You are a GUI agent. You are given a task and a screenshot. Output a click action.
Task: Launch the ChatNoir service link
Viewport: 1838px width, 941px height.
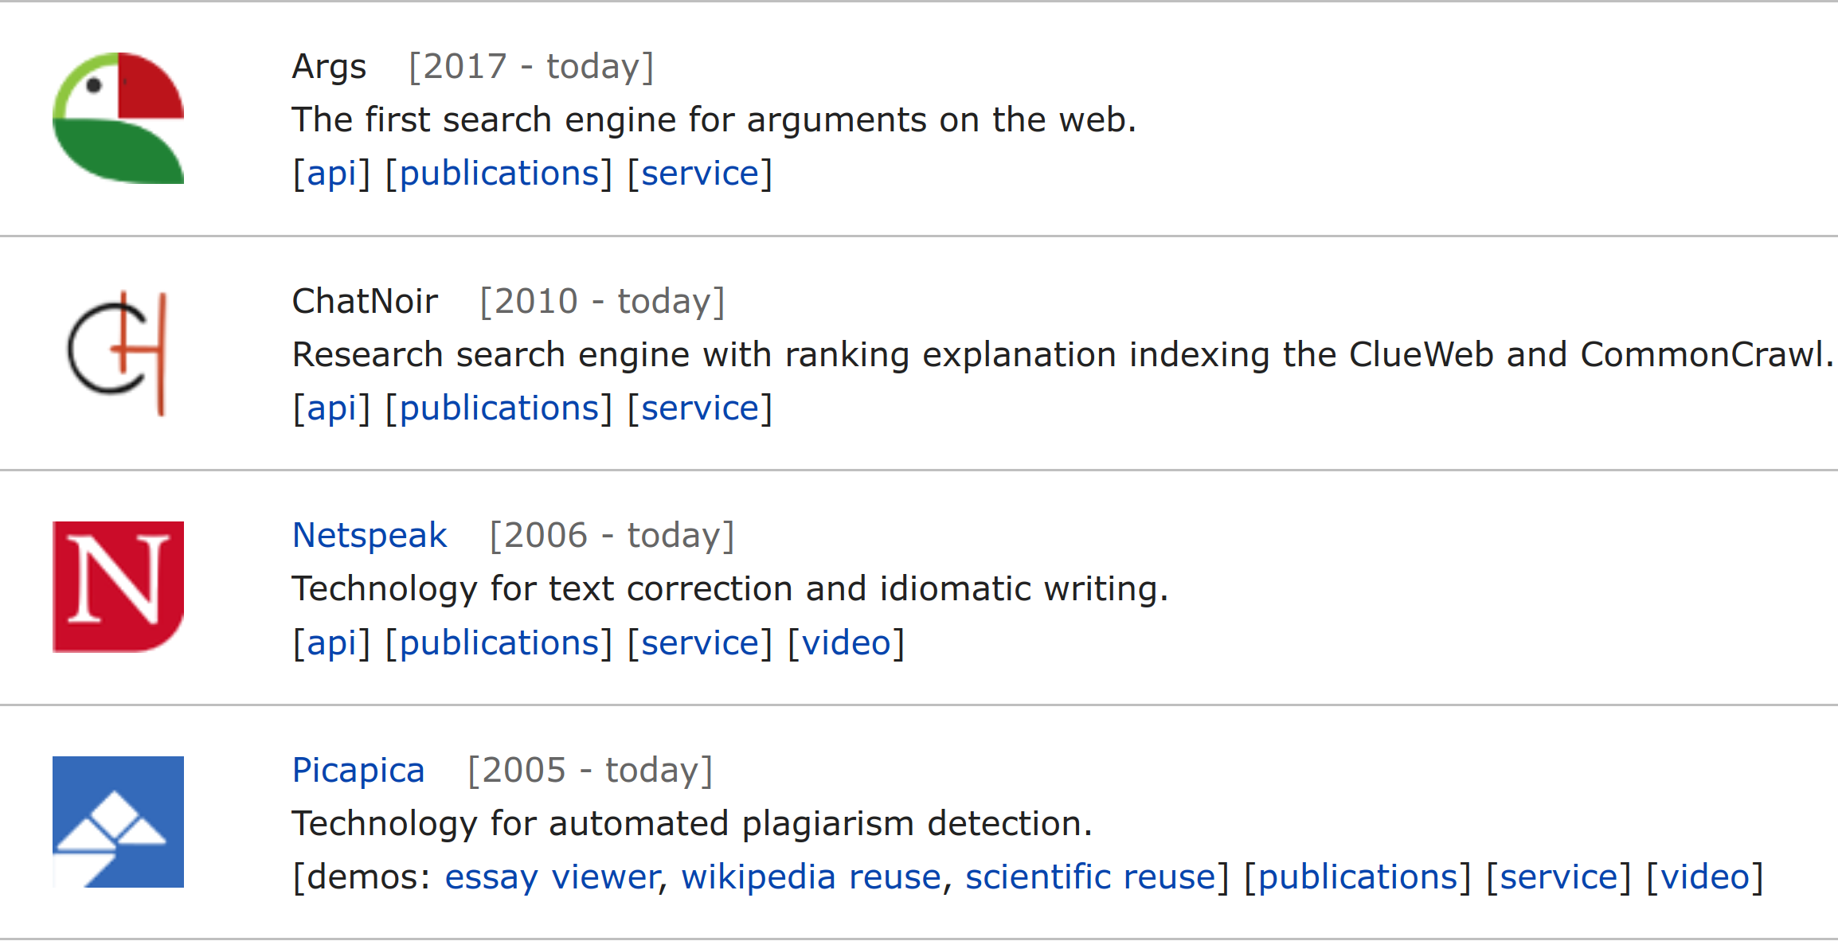[x=700, y=408]
